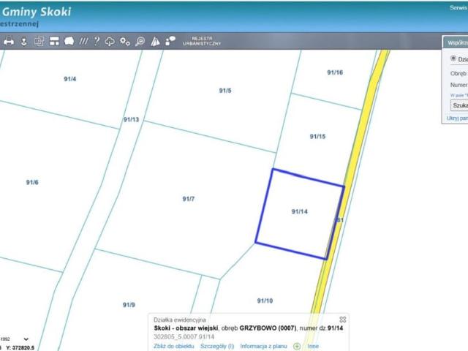This screenshot has width=468, height=351.
Task: Click the Współrzędne panel header tab
Action: pos(456,42)
